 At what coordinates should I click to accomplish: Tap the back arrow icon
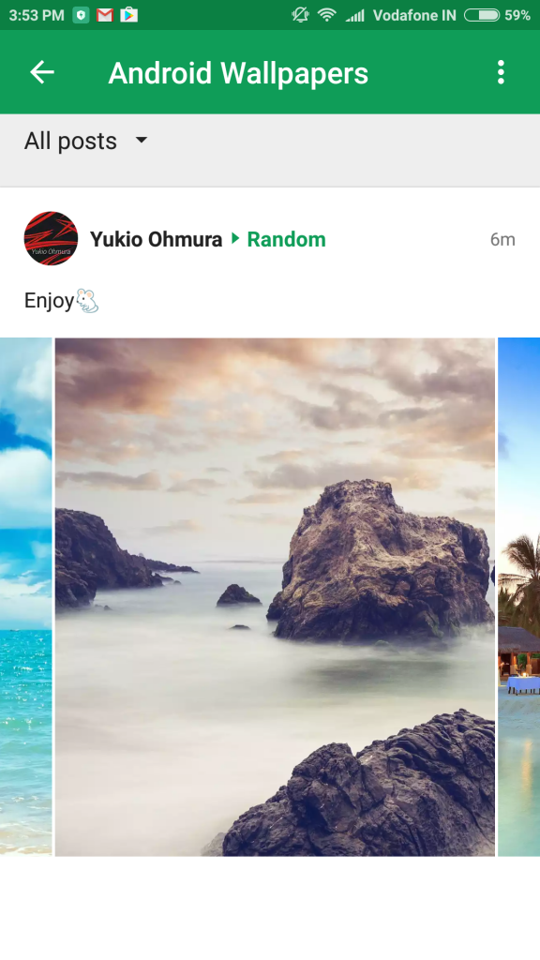42,72
